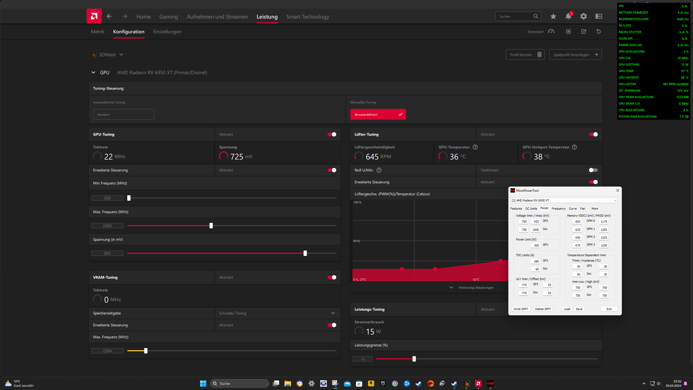Enable the Null U/Min. toggle

tap(593, 170)
